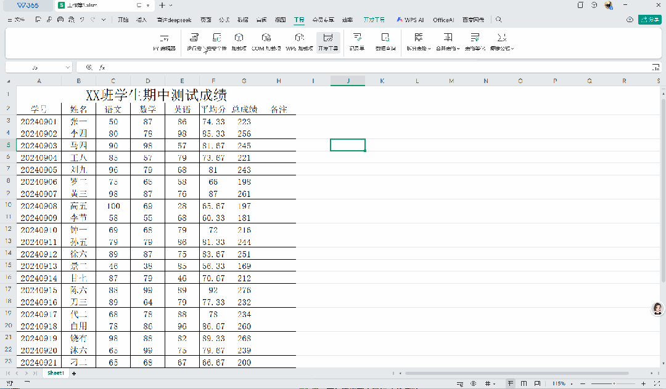Toggle the eye-protection mode icon in the status bar
666x389 pixels.
[x=473, y=383]
